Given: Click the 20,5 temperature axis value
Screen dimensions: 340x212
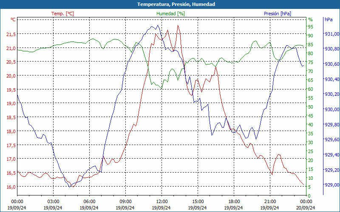Looking at the screenshot, I should tap(11, 62).
